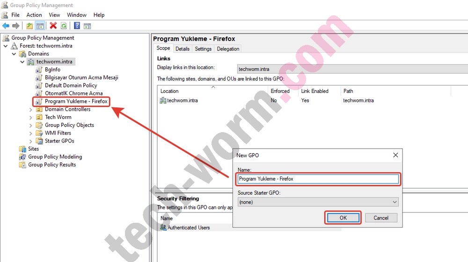Click the Forward arrow toolbar icon
The height and width of the screenshot is (262, 468).
click(x=15, y=26)
